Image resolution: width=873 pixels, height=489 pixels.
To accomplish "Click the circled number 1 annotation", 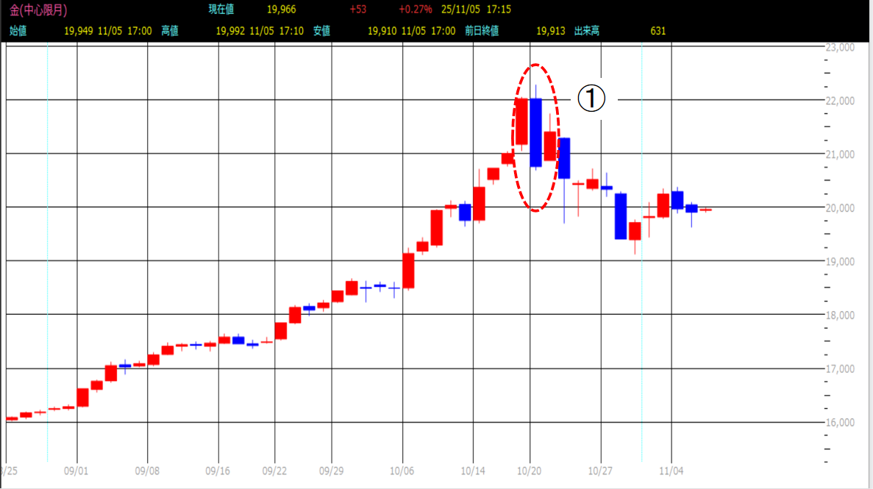I will click(591, 99).
